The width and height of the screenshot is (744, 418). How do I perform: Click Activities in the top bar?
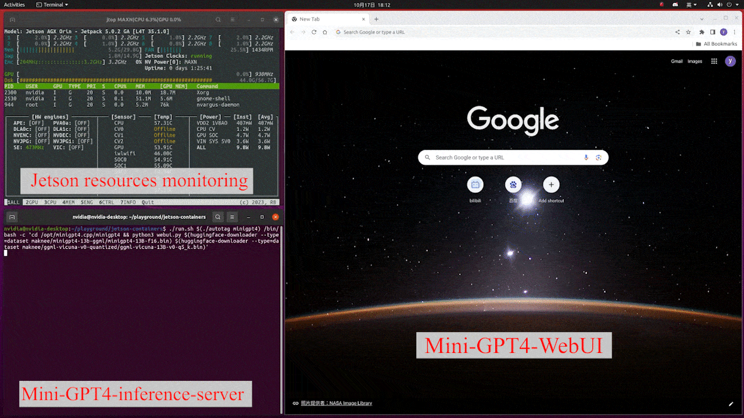click(x=15, y=4)
